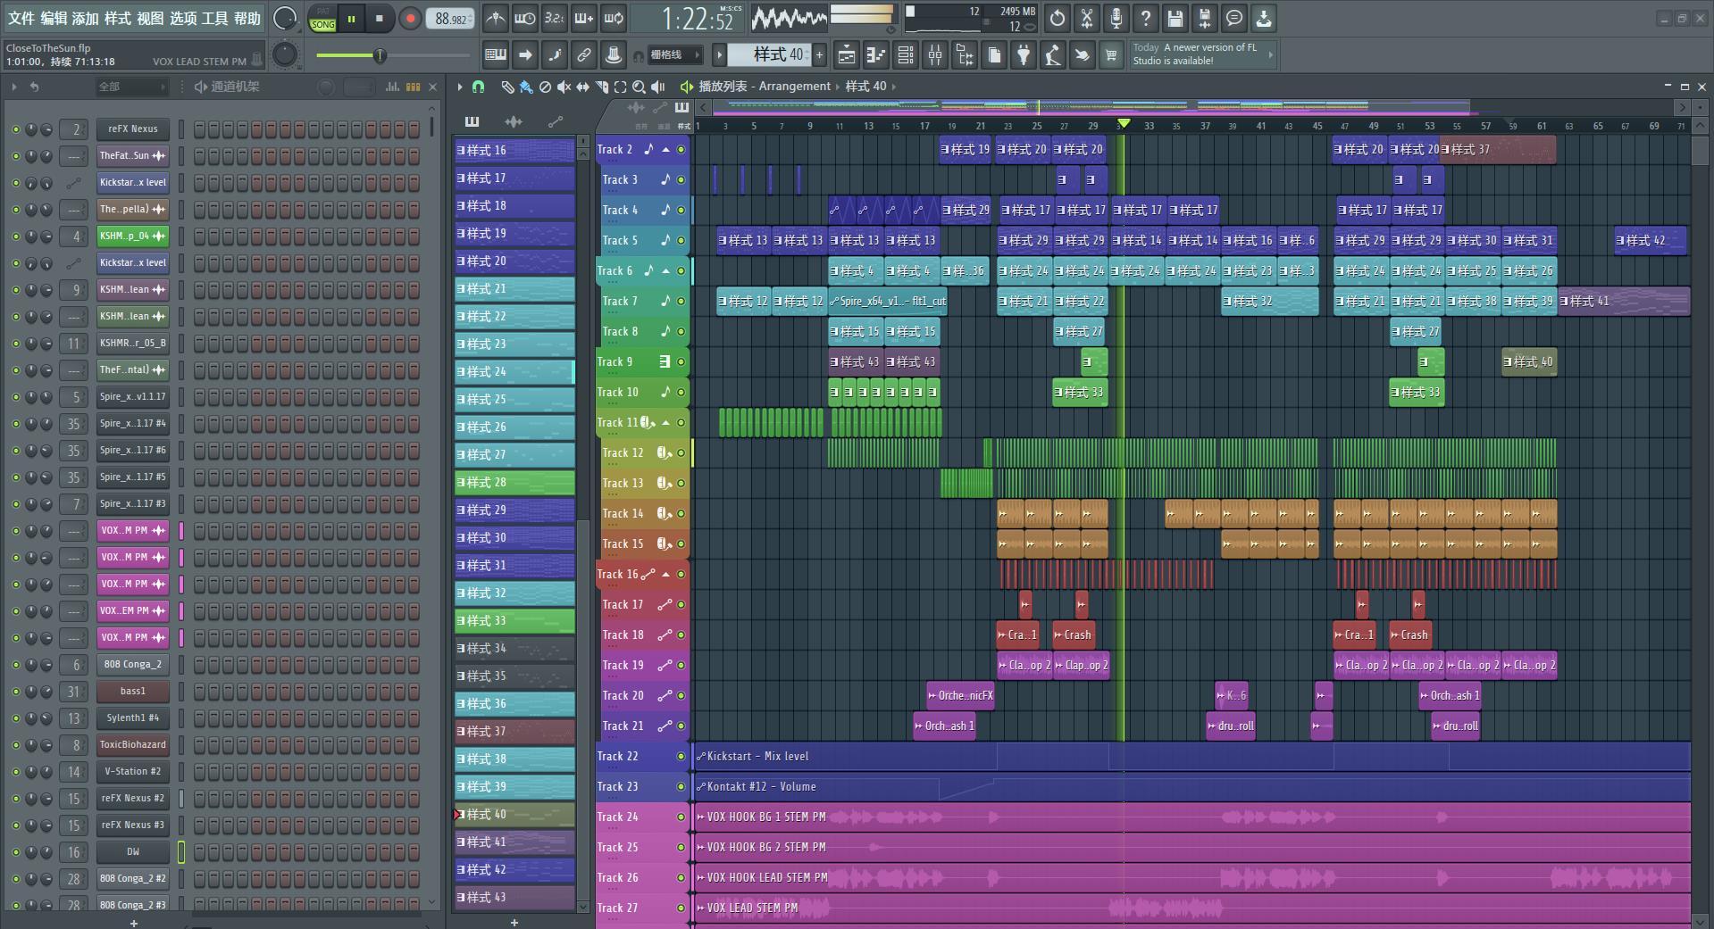Image resolution: width=1714 pixels, height=929 pixels.
Task: Open the 帮助 menu
Action: click(247, 19)
